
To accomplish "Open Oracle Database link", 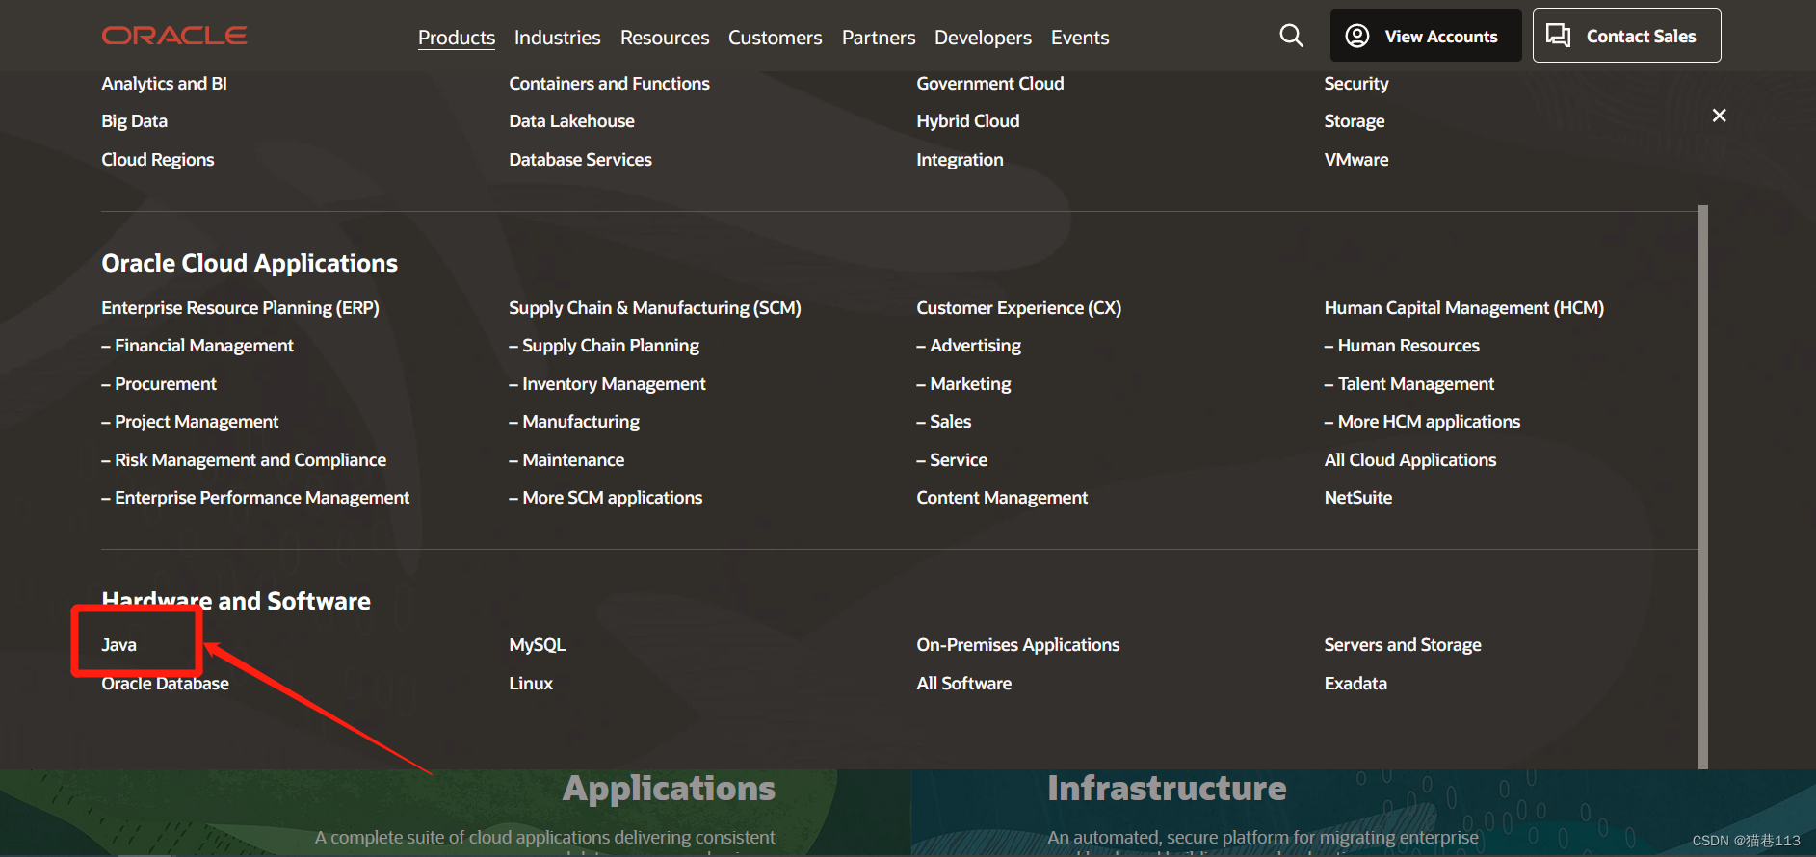I will pyautogui.click(x=166, y=684).
